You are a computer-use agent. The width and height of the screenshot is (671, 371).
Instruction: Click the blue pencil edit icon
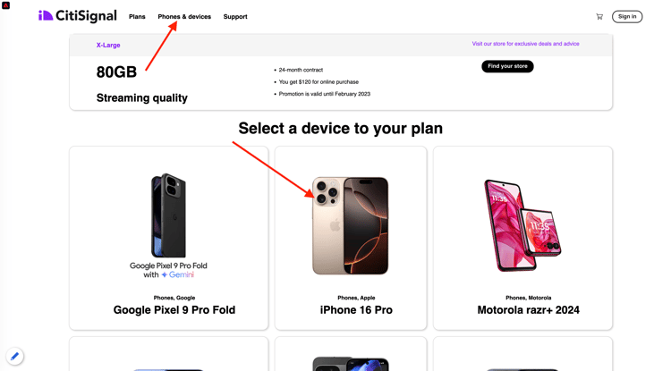(x=14, y=356)
